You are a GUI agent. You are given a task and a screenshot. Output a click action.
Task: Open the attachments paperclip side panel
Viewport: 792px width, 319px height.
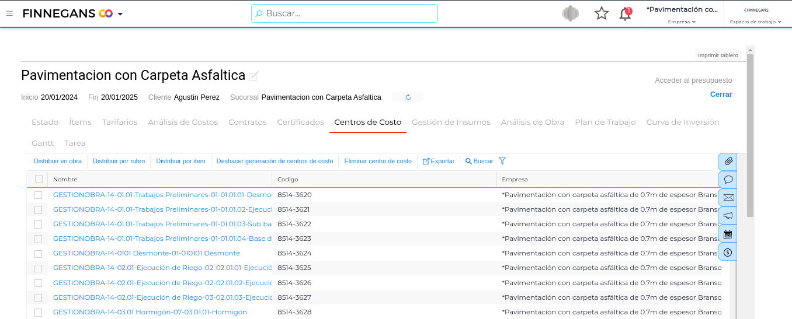coord(728,162)
